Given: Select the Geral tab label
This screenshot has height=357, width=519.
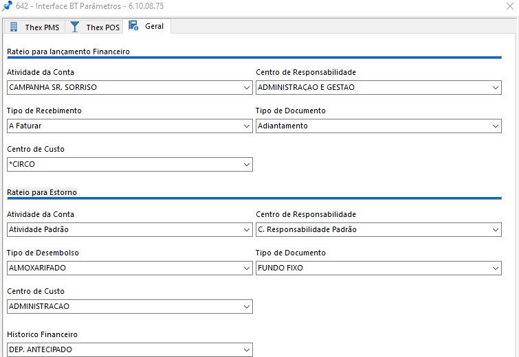Looking at the screenshot, I should pos(154,27).
